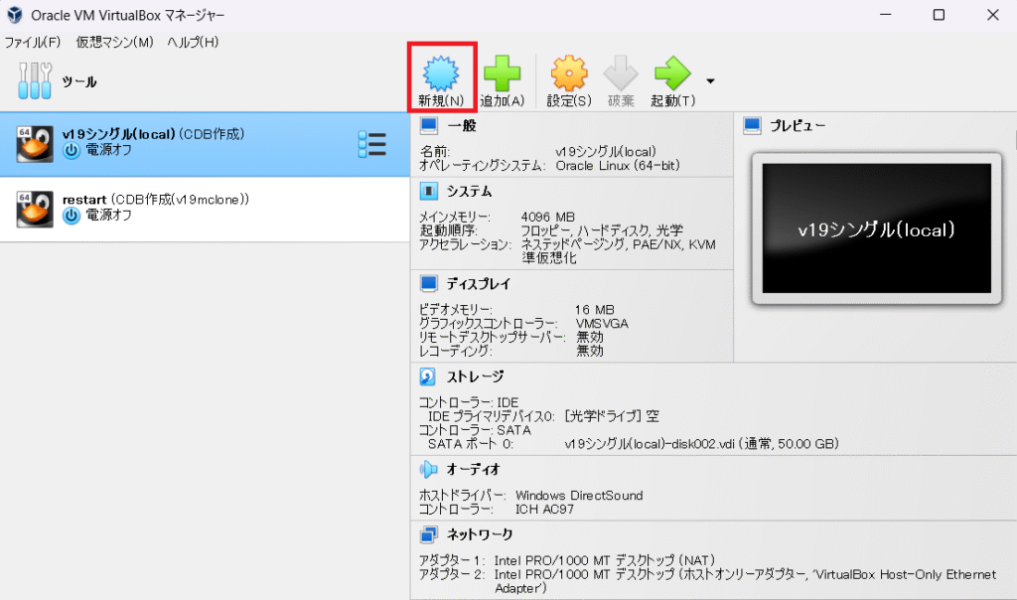The height and width of the screenshot is (600, 1017).
Task: Collapse the Display (ディスプレイ) section
Action: (x=477, y=284)
